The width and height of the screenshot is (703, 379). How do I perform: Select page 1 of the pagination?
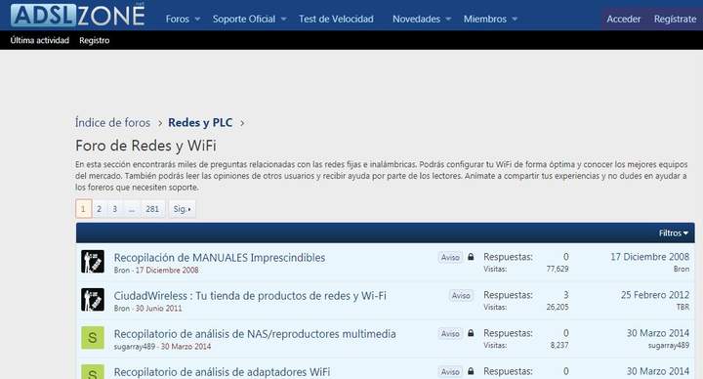point(83,209)
